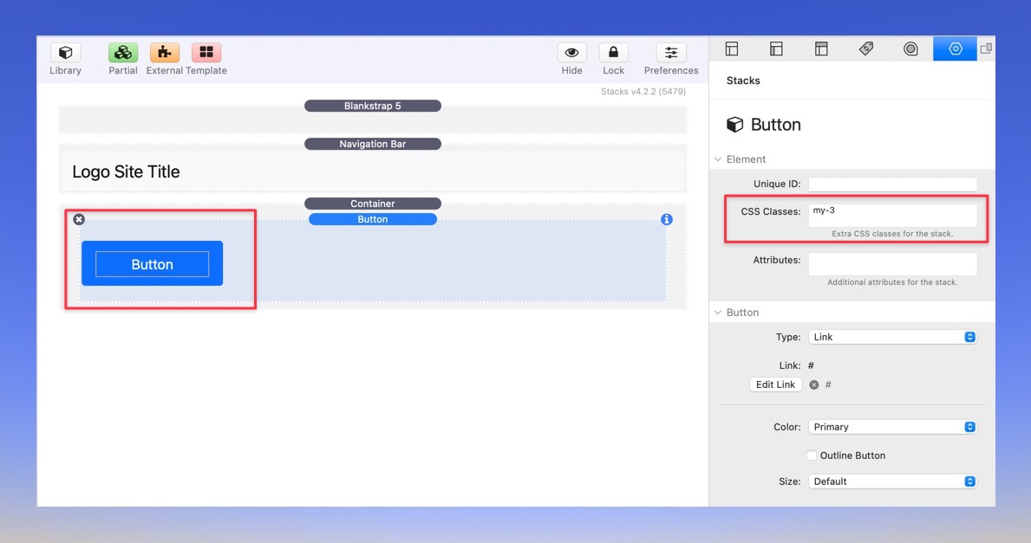This screenshot has height=543, width=1031.
Task: Select the active blue settings inspector tab
Action: tap(956, 48)
